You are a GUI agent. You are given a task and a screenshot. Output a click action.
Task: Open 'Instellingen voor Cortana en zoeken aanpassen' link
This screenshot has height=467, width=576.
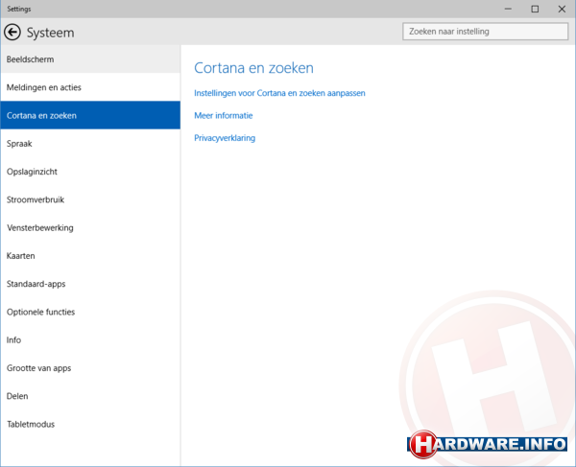[279, 93]
